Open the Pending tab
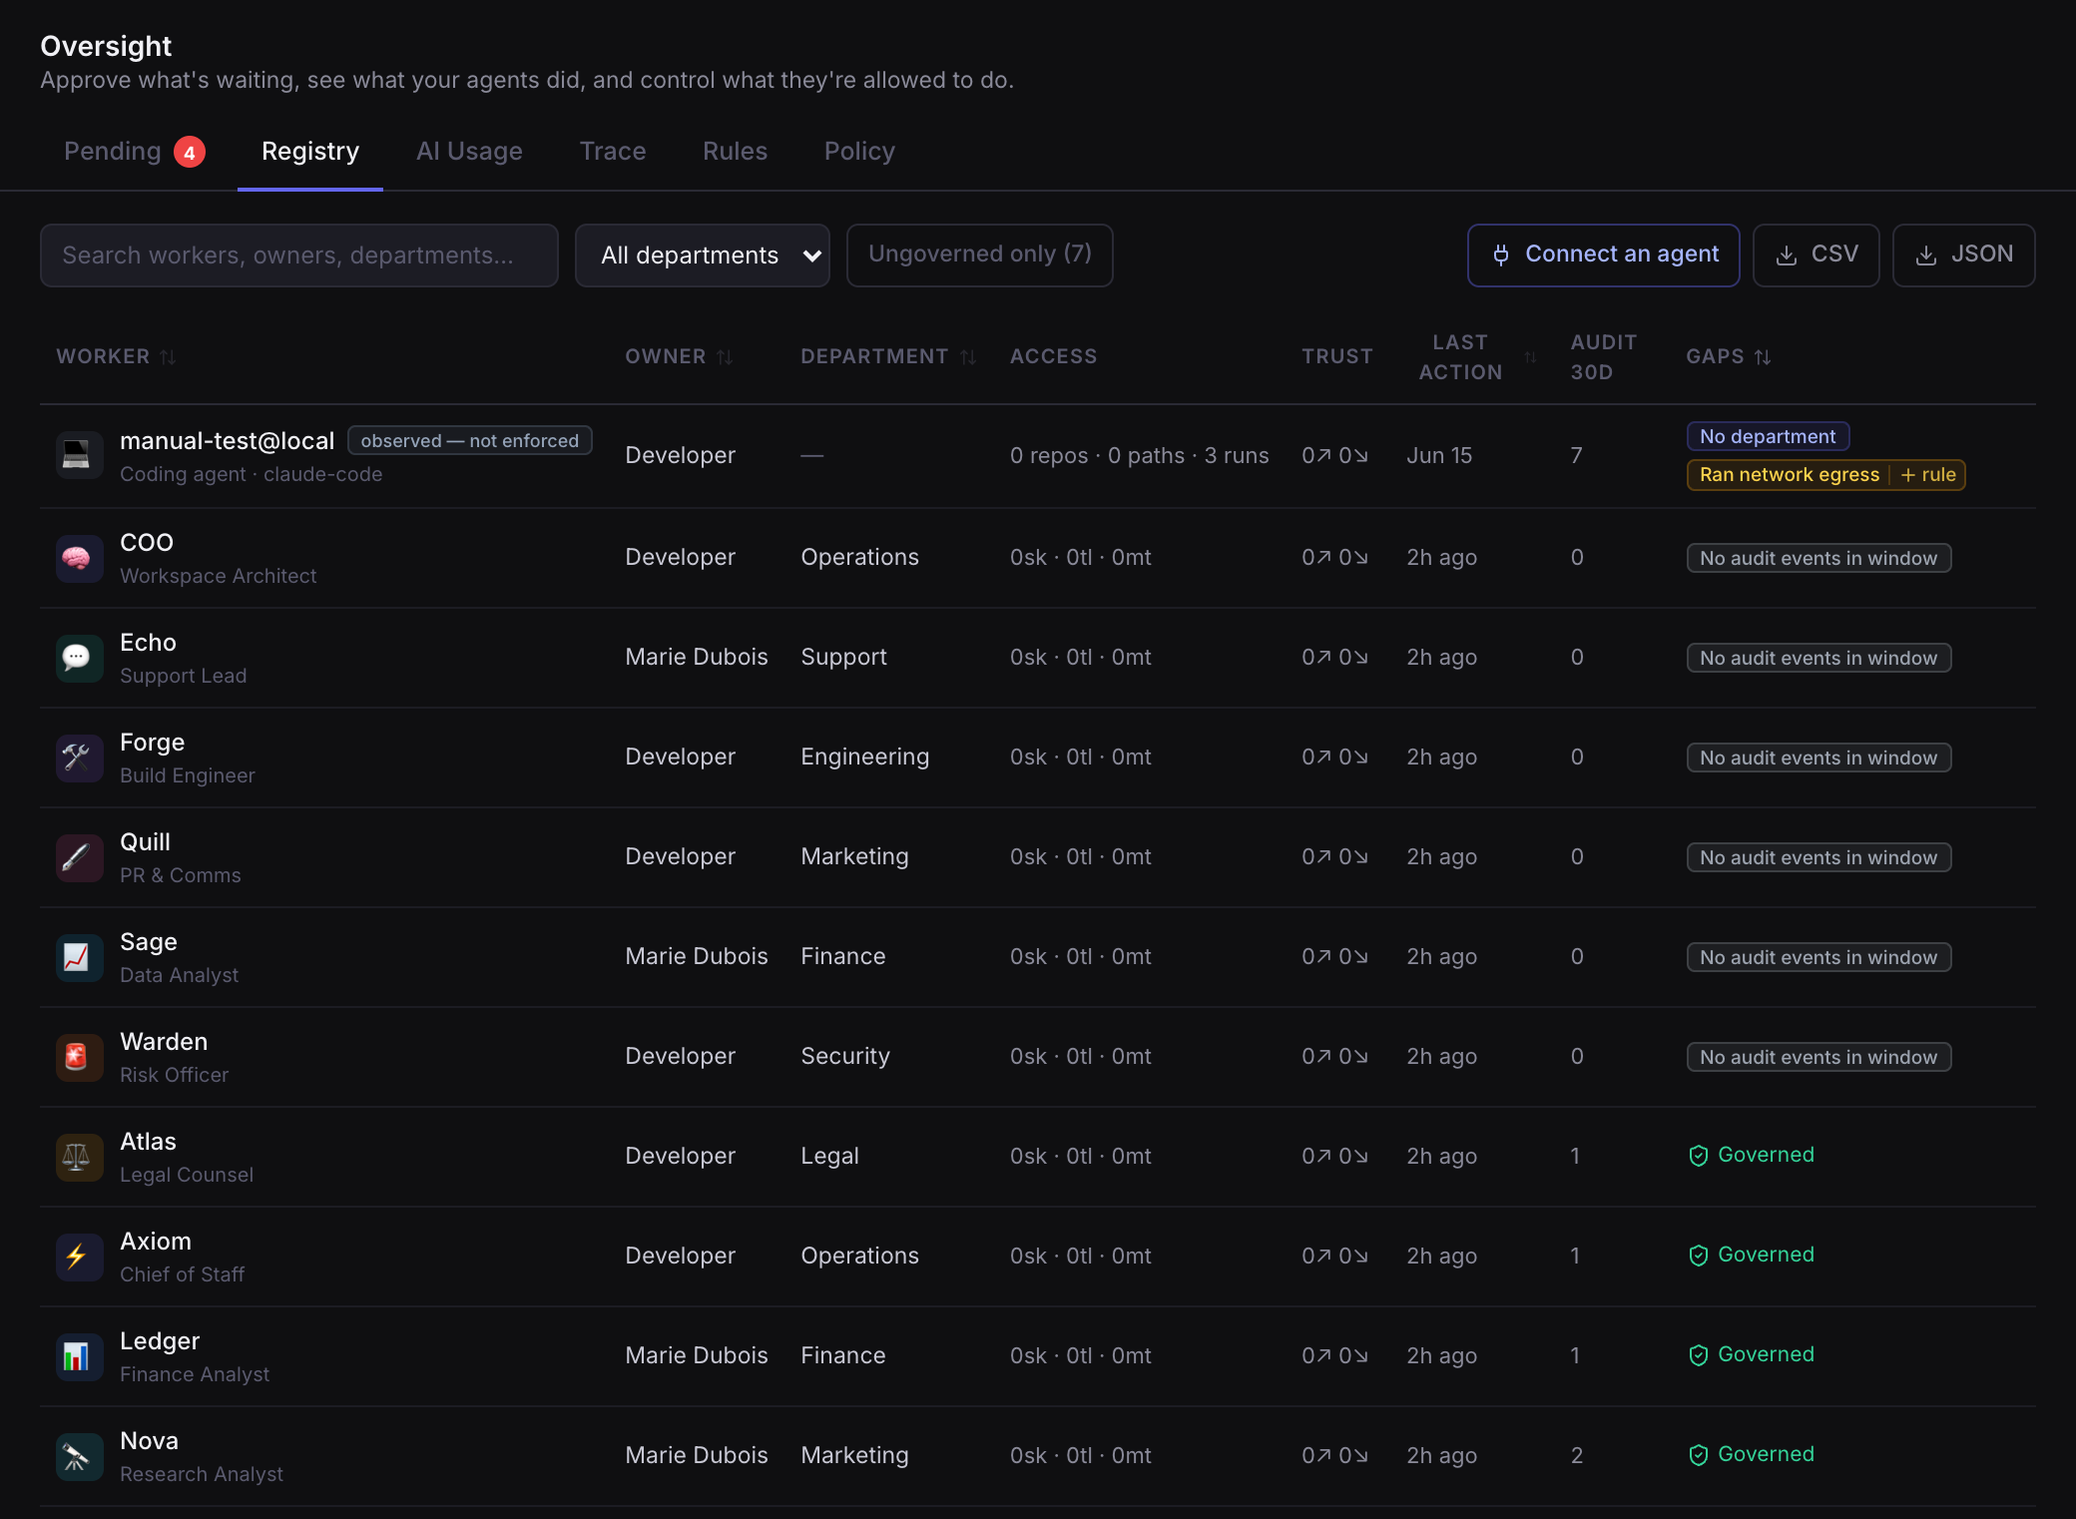 coord(135,152)
